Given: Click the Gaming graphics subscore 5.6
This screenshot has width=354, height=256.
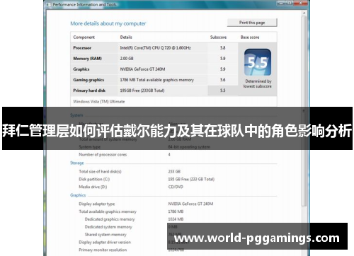Looking at the screenshot, I should point(223,80).
